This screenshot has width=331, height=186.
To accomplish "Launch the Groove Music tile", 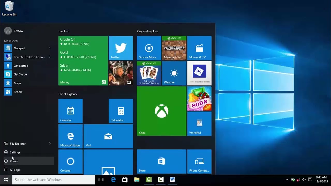I will 149,48.
